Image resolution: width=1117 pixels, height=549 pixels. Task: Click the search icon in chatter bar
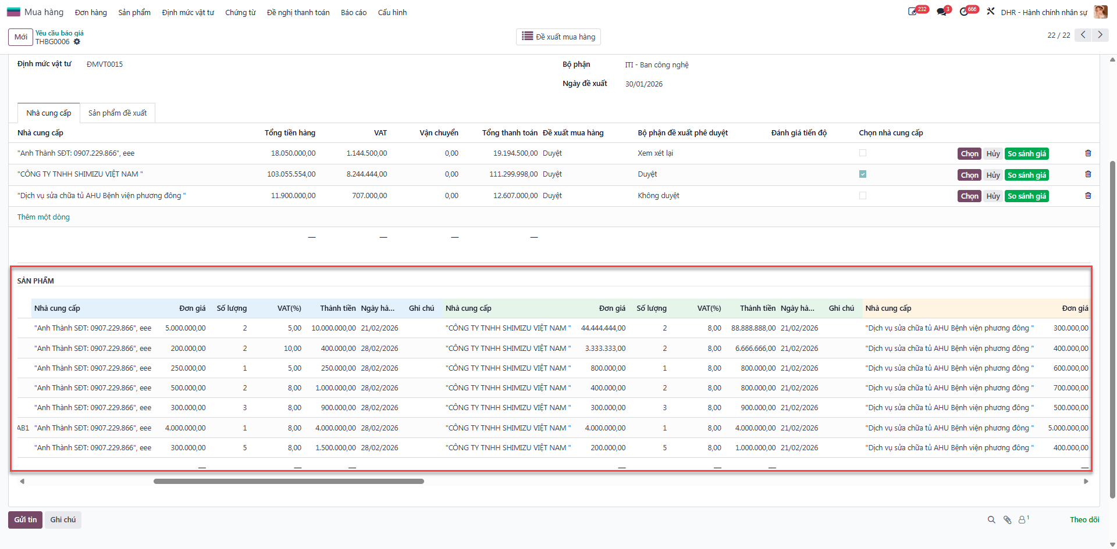click(x=991, y=520)
